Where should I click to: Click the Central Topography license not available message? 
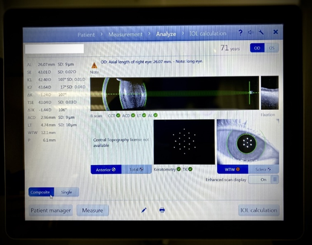click(x=121, y=143)
